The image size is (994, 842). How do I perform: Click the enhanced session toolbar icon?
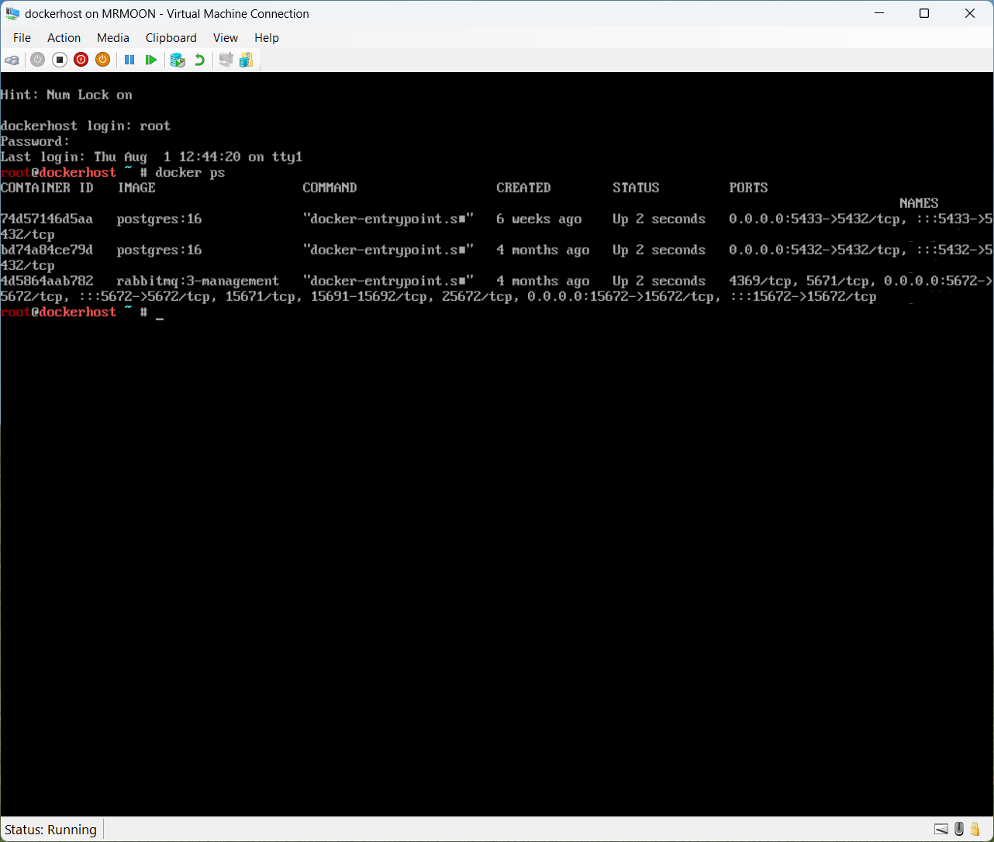(226, 60)
